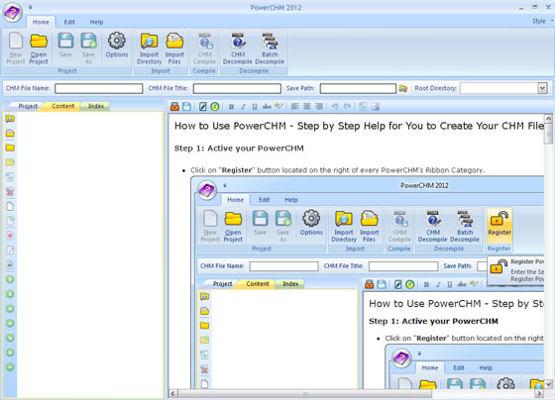Expand the Root Directory dropdown

(x=542, y=88)
